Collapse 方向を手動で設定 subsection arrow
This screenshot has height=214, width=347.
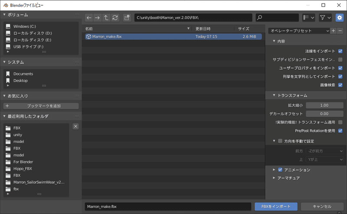[x=274, y=141]
